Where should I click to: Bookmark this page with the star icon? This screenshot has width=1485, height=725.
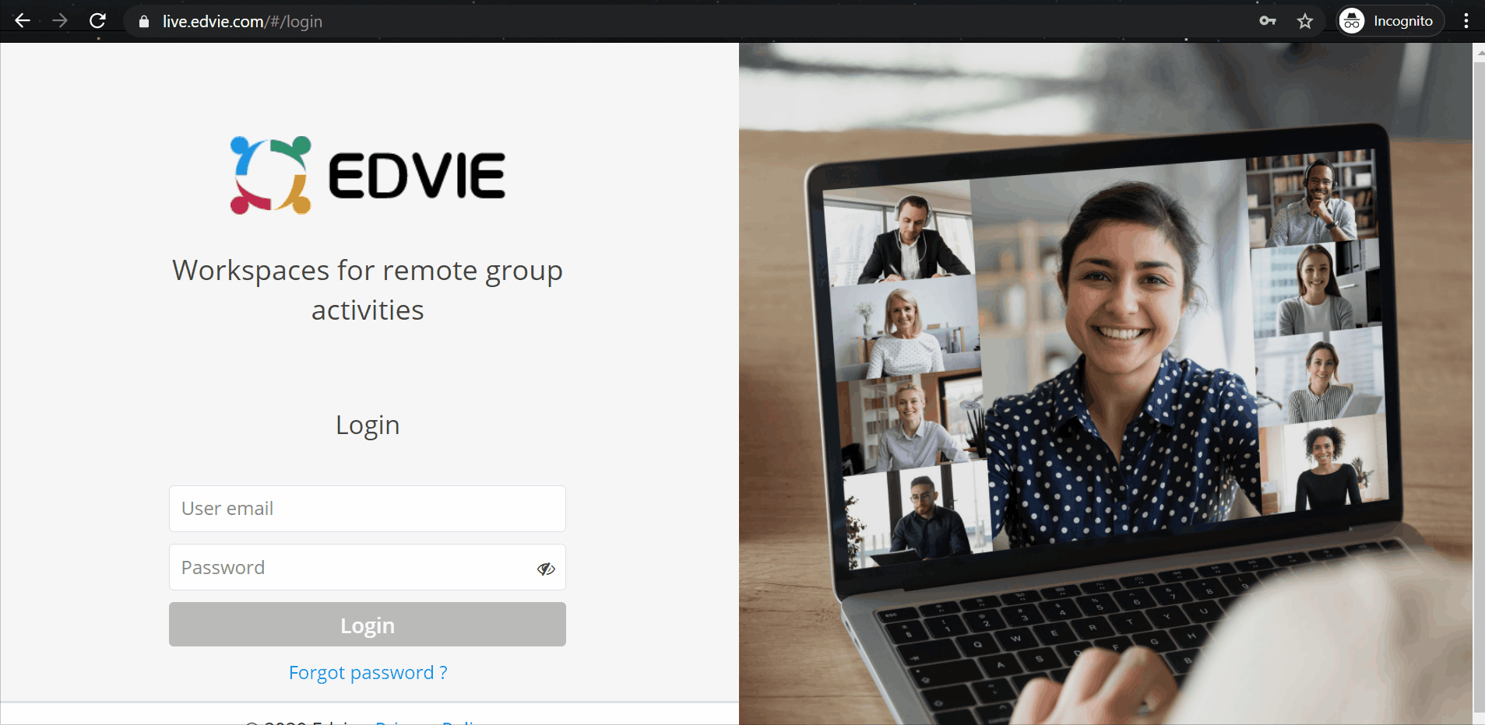coord(1305,21)
